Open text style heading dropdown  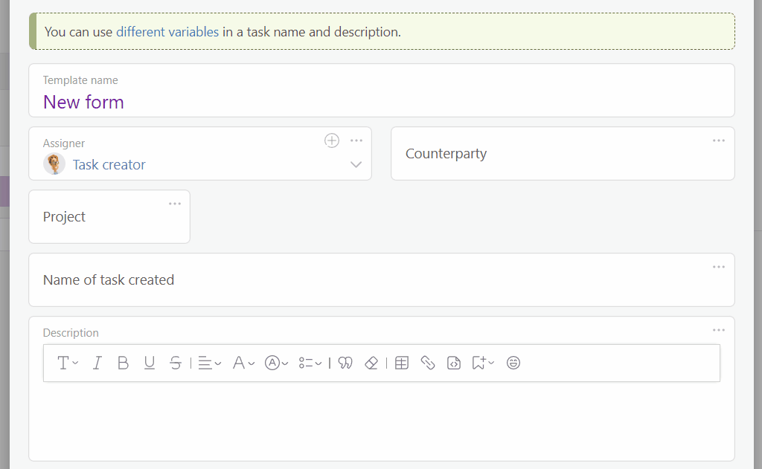[x=68, y=363]
